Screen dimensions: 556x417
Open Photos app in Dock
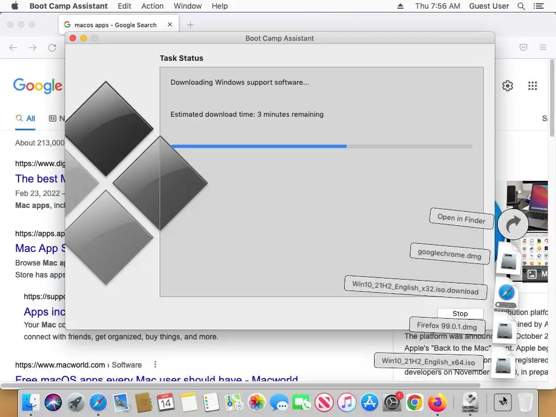click(x=256, y=403)
